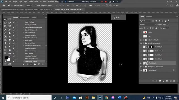Switch to the Channels tab

pos(149,16)
